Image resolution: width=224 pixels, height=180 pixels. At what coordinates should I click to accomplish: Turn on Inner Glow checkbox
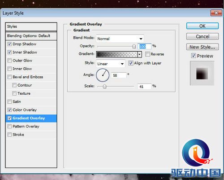[x=9, y=69]
